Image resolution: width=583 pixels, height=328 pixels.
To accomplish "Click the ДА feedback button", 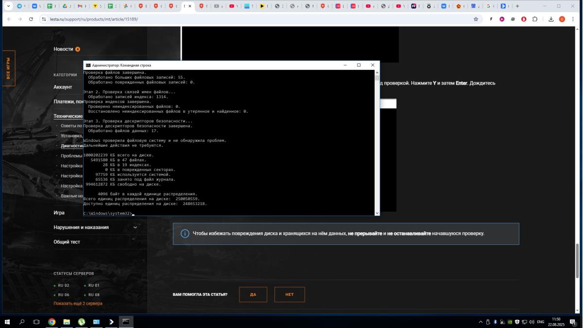I will 253,294.
